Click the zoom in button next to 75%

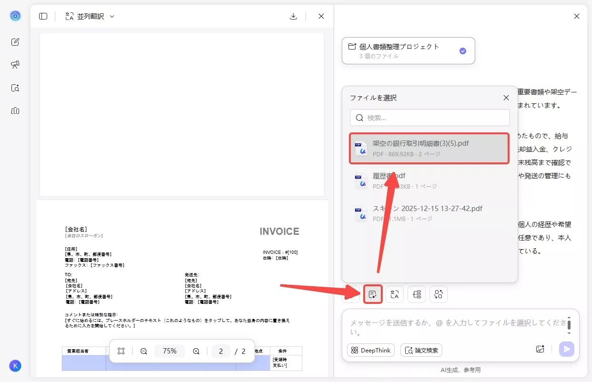[196, 351]
